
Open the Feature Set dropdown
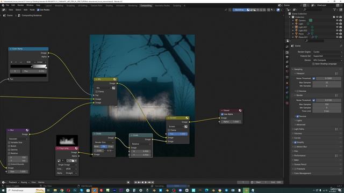point(327,56)
